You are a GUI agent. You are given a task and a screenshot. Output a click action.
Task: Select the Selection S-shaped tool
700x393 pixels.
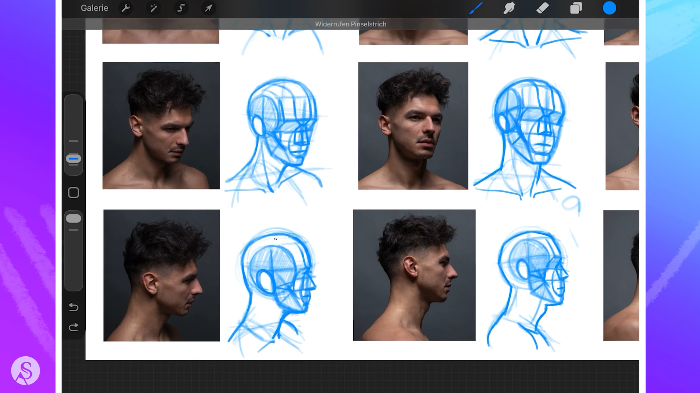click(x=181, y=8)
